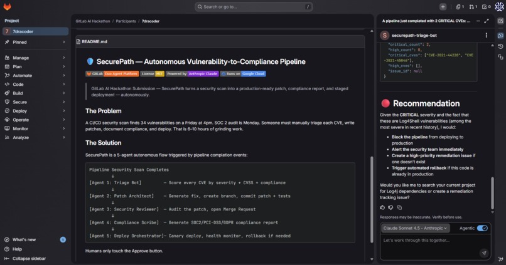This screenshot has width=506, height=265.
Task: Expand the Manage menu chevron
Action: [x=64, y=58]
